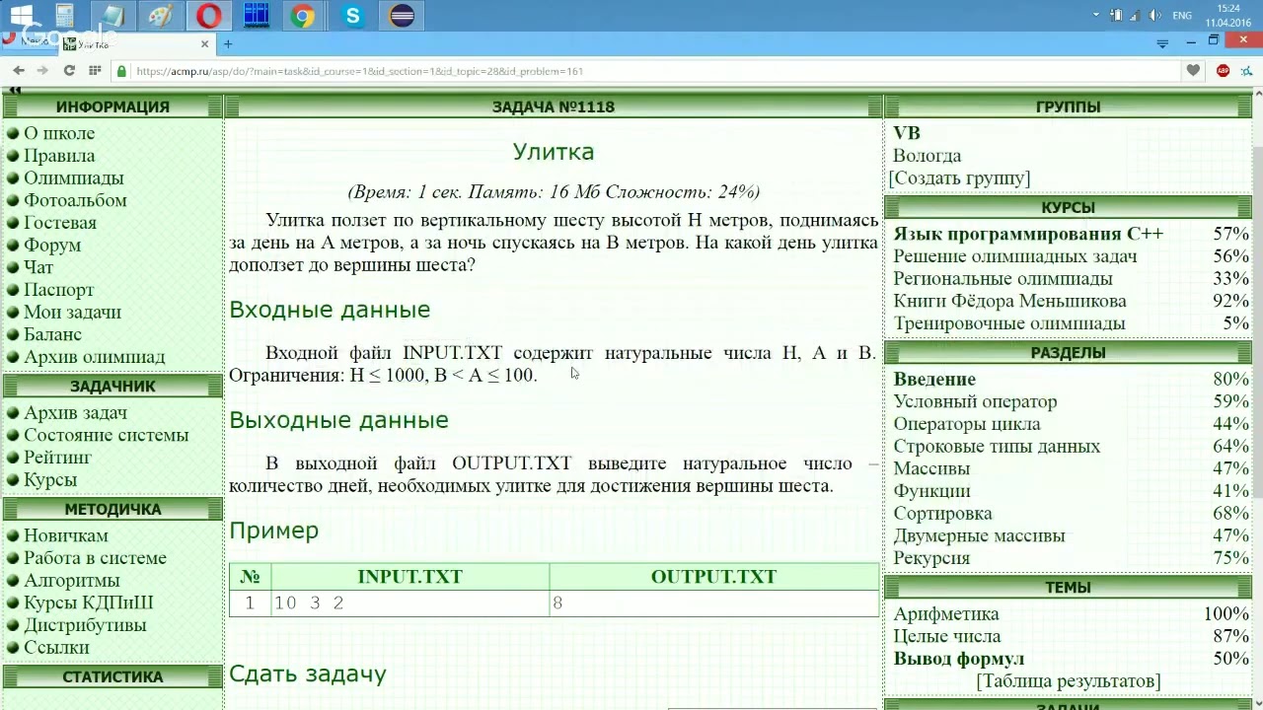Open the 'Архив олимпиад' link

[x=95, y=357]
